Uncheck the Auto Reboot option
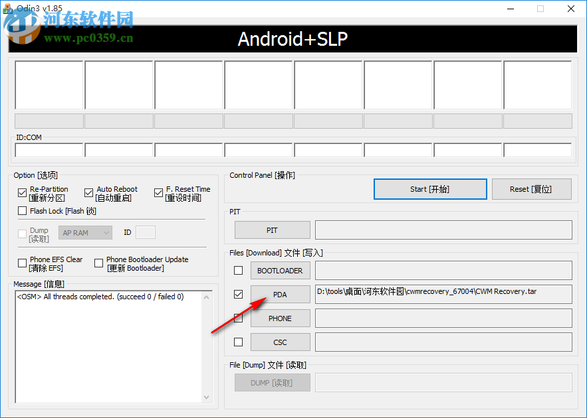 pyautogui.click(x=89, y=193)
